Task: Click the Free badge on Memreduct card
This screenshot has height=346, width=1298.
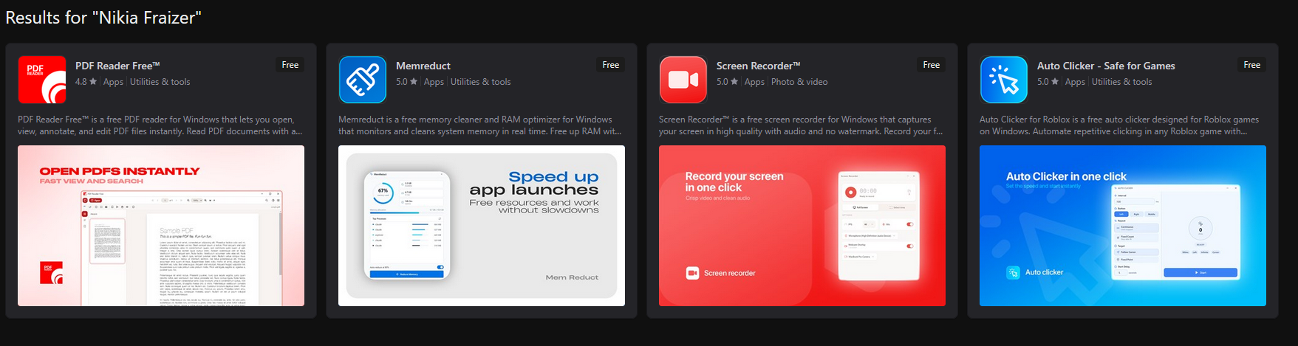Action: click(611, 65)
